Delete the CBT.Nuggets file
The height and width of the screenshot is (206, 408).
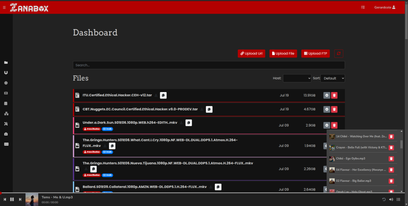(x=334, y=109)
